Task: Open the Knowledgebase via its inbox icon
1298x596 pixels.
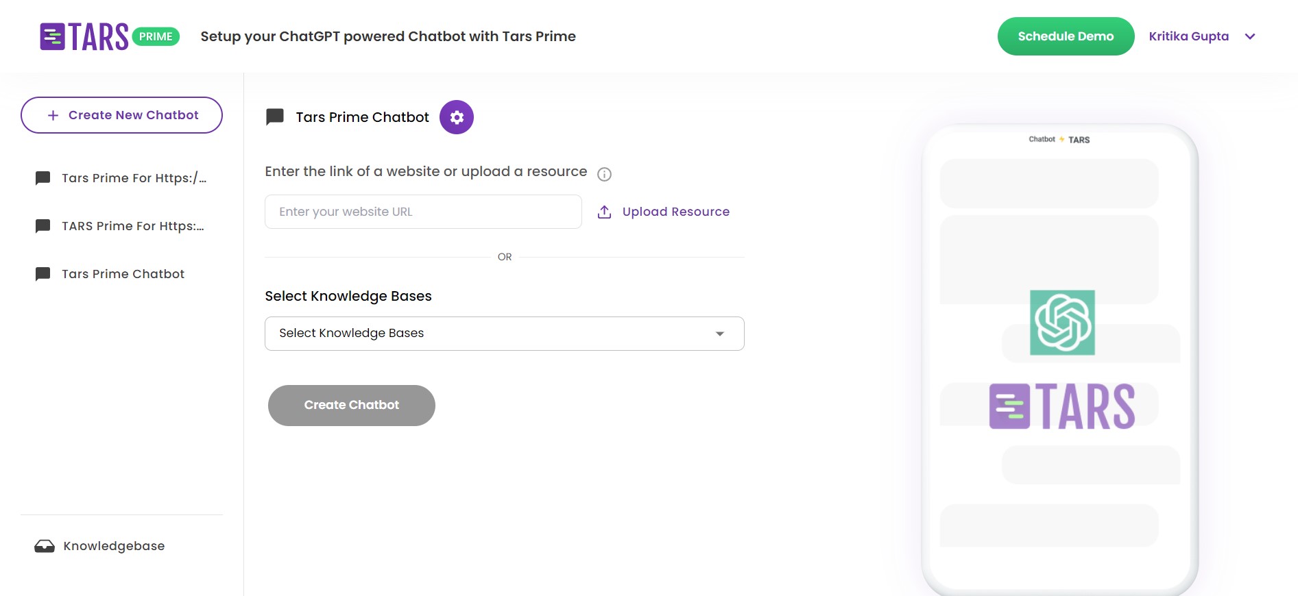Action: (x=45, y=546)
